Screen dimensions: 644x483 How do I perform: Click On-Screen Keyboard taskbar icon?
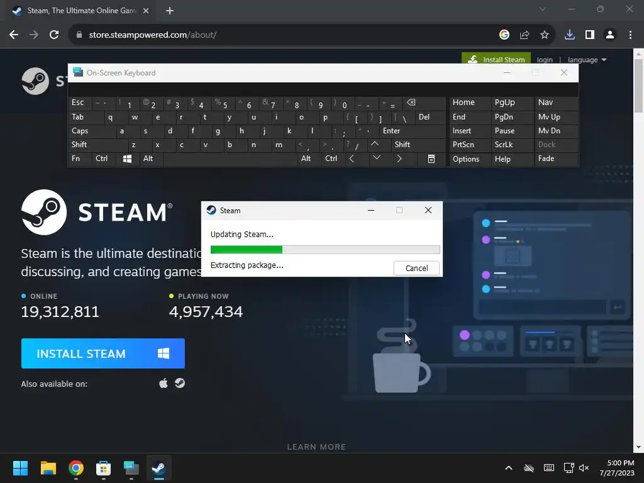coord(131,468)
